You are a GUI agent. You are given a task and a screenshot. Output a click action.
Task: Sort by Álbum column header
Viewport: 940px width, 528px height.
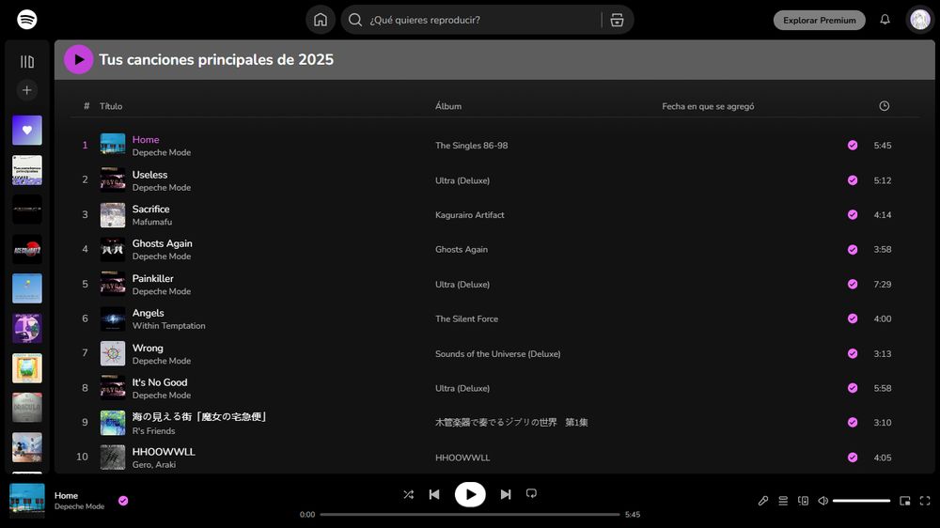[x=448, y=106]
